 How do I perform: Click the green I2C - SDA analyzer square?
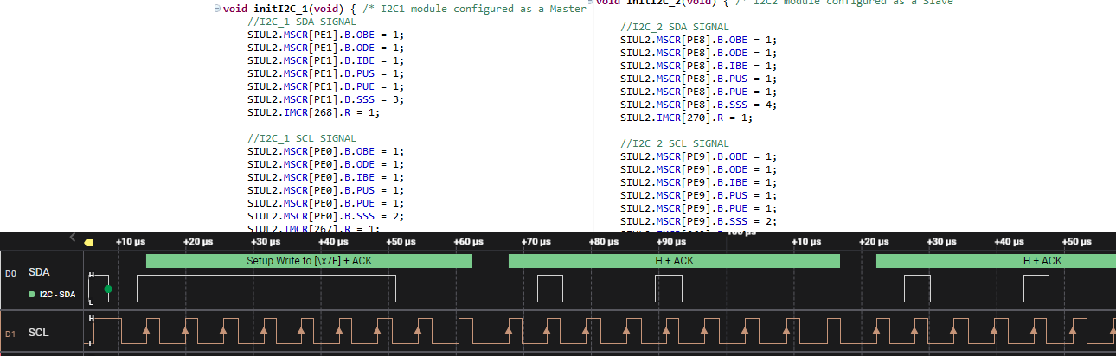pyautogui.click(x=32, y=295)
